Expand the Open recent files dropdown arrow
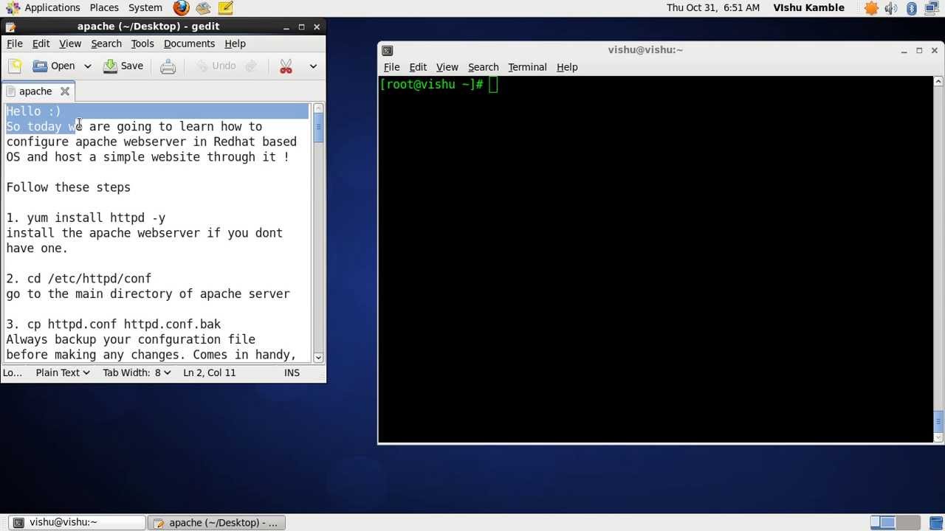This screenshot has width=945, height=531. [87, 66]
